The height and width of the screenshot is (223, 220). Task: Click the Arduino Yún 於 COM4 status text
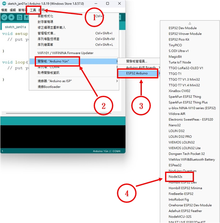point(106,151)
